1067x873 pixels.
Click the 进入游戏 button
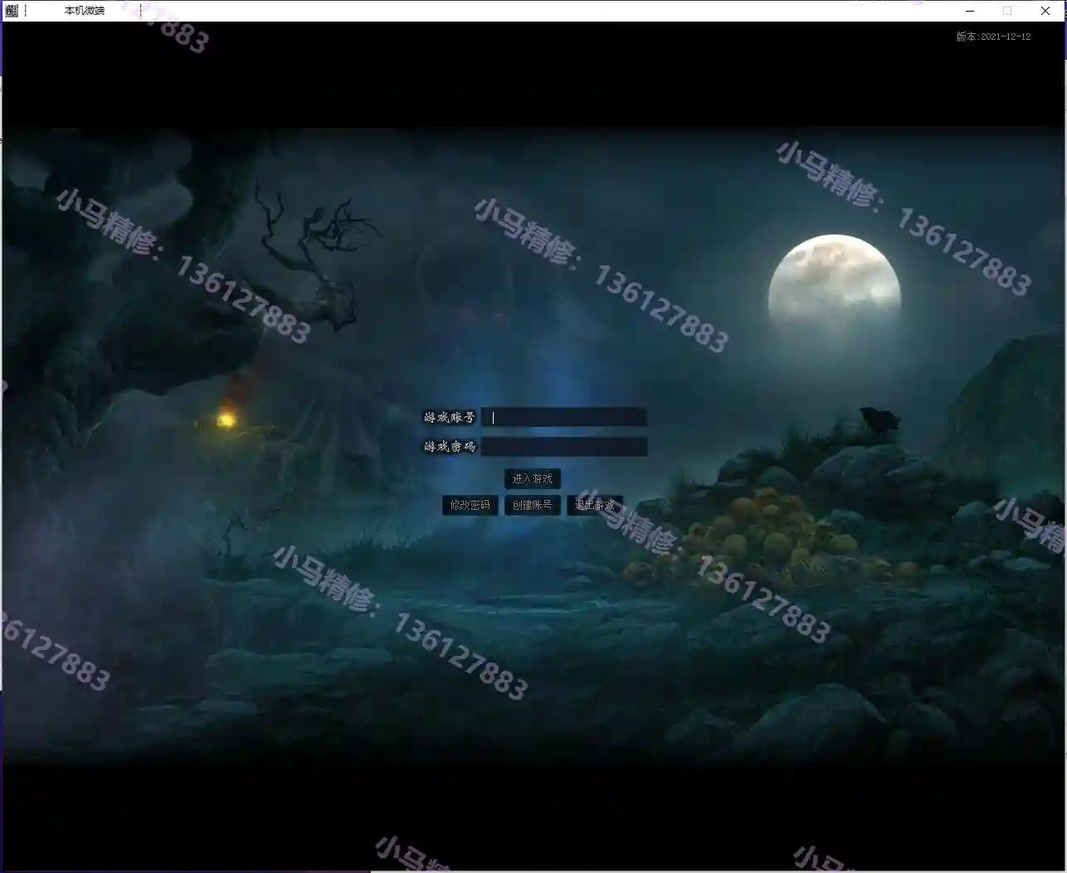pos(532,478)
